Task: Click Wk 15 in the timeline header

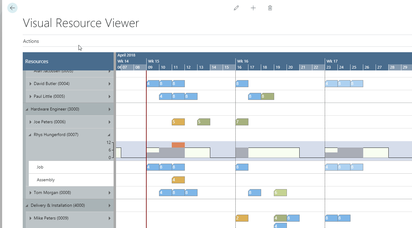Action: point(154,61)
